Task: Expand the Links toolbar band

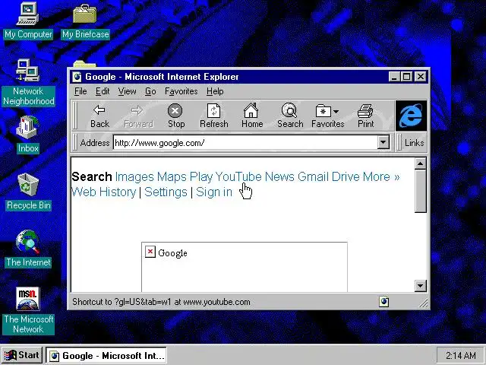Action: [x=414, y=143]
